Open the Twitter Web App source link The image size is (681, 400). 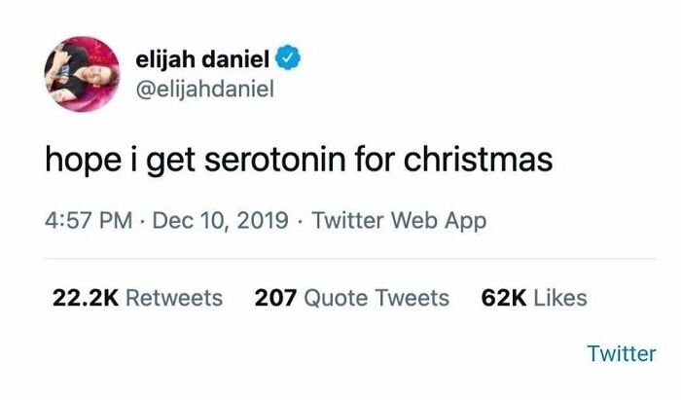tap(399, 221)
